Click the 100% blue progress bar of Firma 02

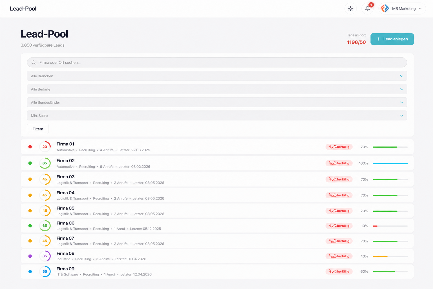[x=390, y=163]
